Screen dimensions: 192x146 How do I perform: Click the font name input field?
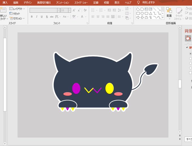coord(43,10)
